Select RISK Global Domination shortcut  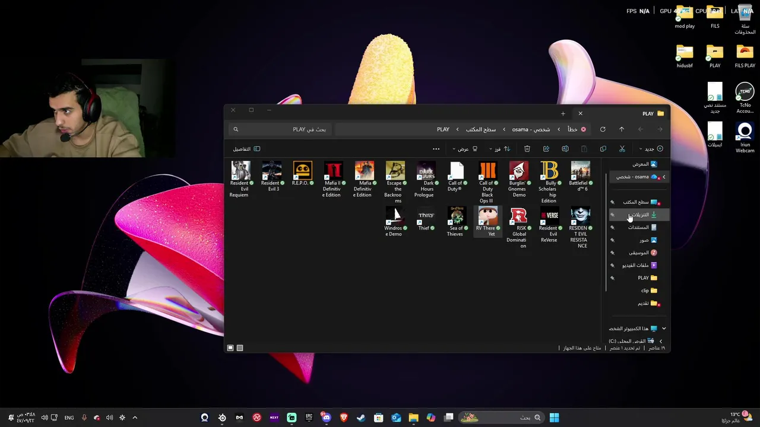click(x=518, y=227)
